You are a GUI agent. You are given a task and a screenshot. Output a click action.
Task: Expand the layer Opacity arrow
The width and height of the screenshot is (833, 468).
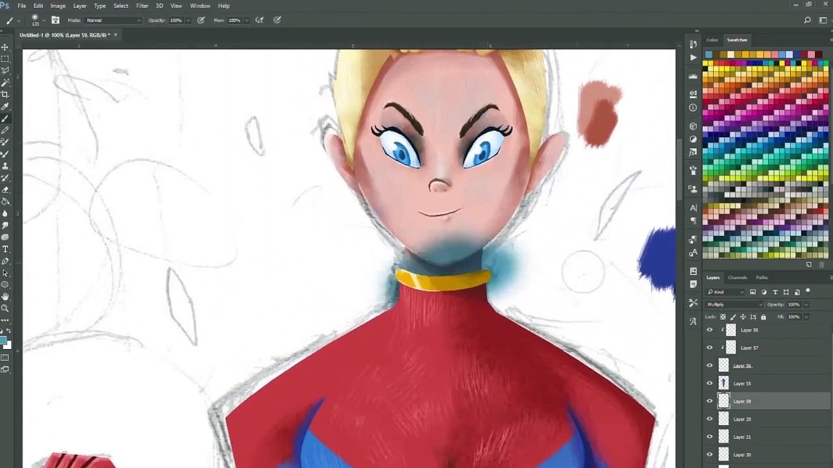coord(806,304)
